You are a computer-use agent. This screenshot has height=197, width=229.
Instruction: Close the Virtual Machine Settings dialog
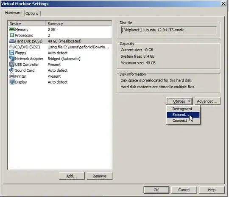tap(223, 4)
